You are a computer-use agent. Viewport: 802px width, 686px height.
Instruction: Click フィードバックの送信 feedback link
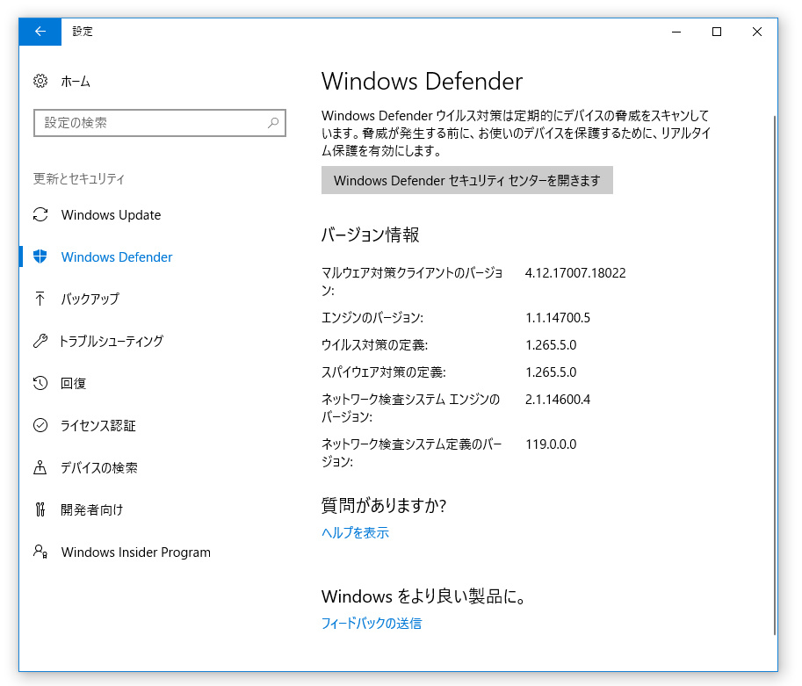371,623
